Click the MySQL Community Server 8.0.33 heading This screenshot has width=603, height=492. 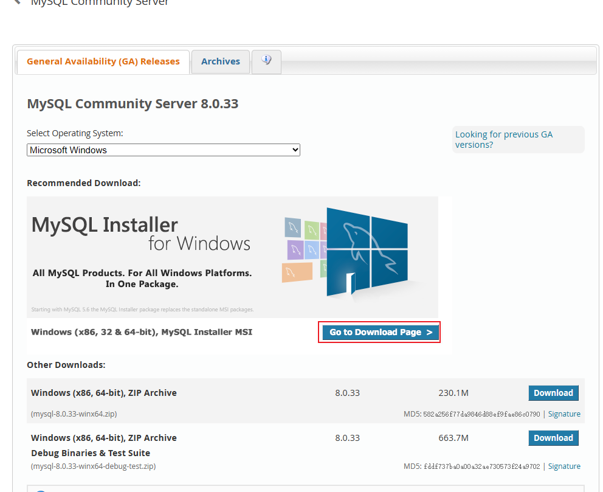click(x=133, y=104)
